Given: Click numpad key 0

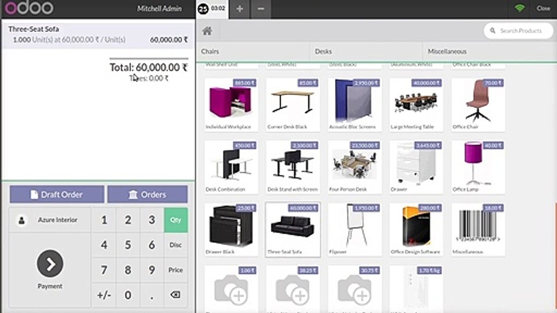Looking at the screenshot, I should pos(128,295).
